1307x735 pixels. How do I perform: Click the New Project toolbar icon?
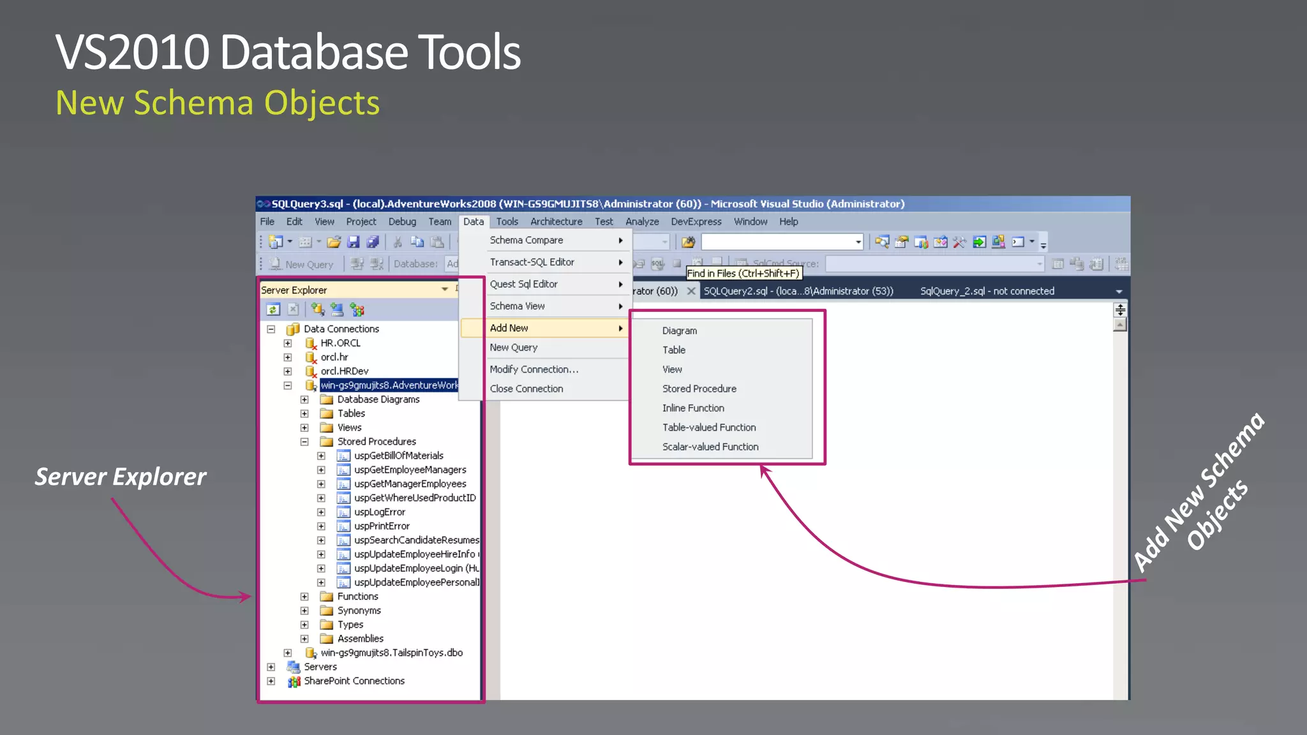[x=276, y=242]
